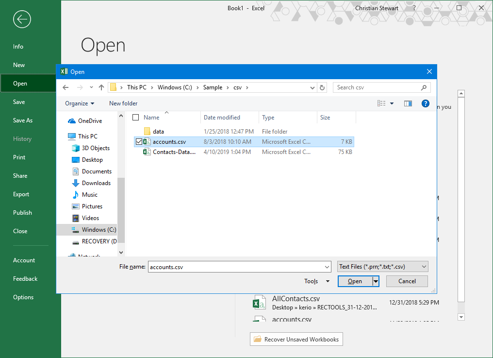Open the Desktop location in the tree

[x=92, y=160]
